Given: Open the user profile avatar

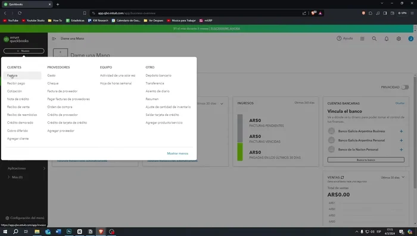Looking at the screenshot, I should [x=410, y=39].
